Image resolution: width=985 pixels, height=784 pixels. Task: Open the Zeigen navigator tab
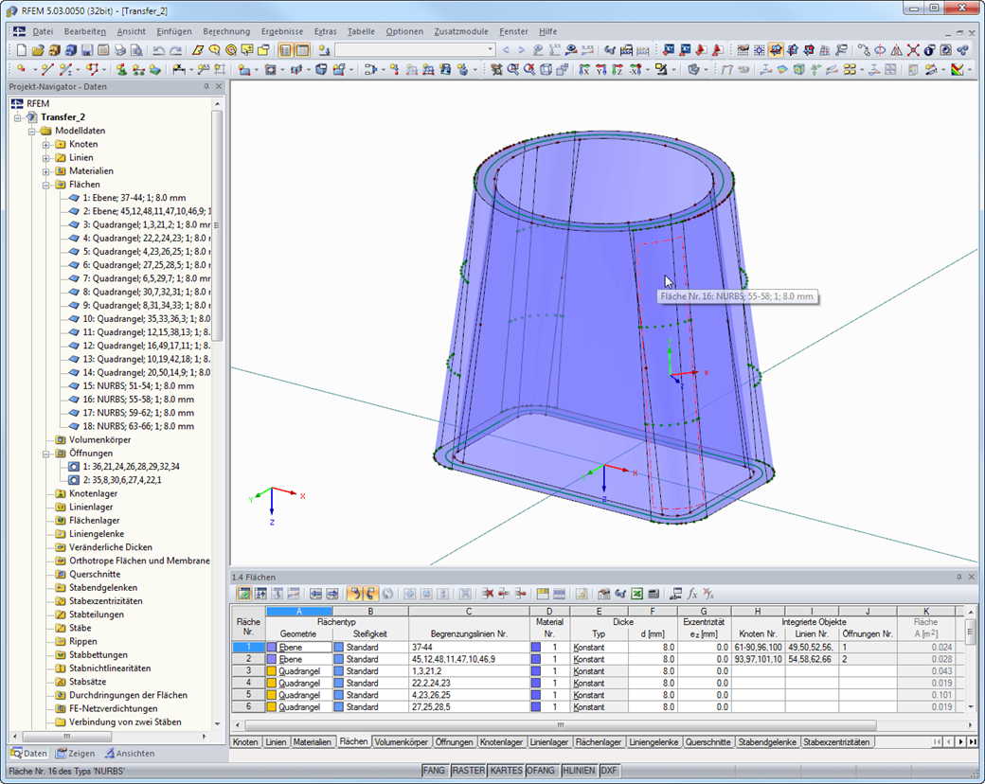76,754
